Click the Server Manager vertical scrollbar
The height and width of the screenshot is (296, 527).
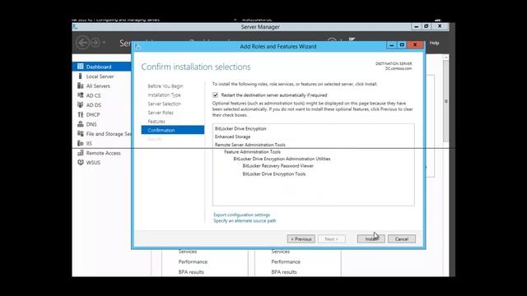click(x=445, y=100)
